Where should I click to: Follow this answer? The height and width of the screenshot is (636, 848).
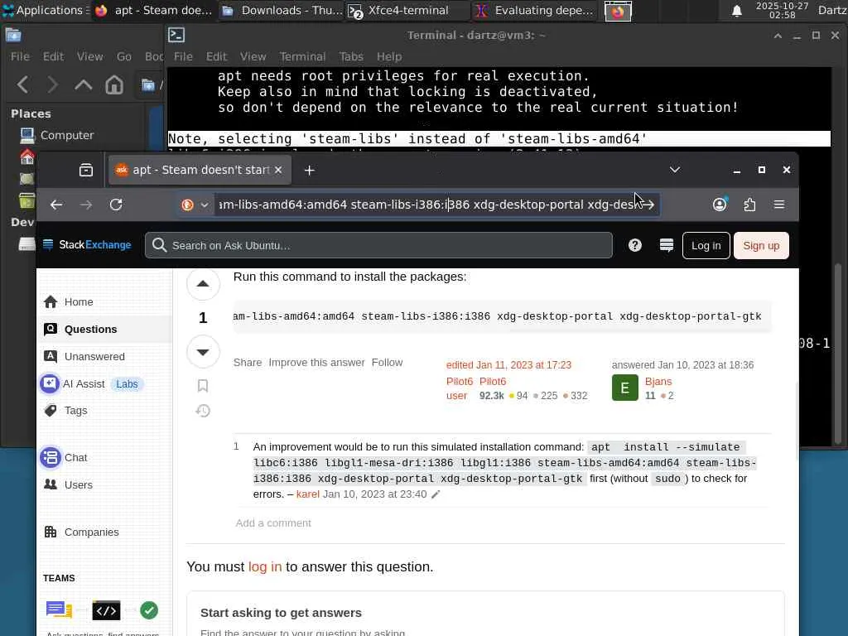387,363
